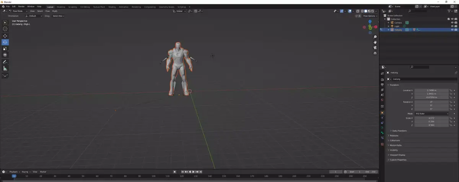Click the Blender logo menu icon
Viewport: 459px width, 182px height.
[3, 6]
